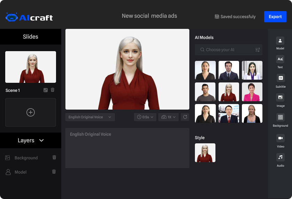Open the Subtitle tool
The height and width of the screenshot is (199, 292).
280,78
